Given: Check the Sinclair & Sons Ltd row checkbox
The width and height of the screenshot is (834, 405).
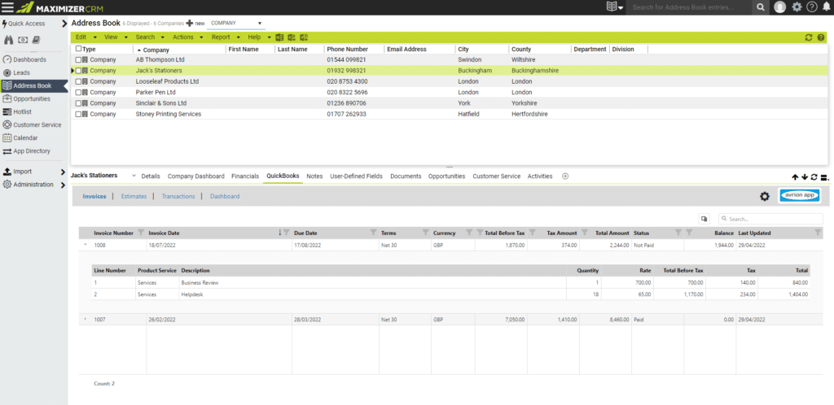Looking at the screenshot, I should click(x=78, y=103).
